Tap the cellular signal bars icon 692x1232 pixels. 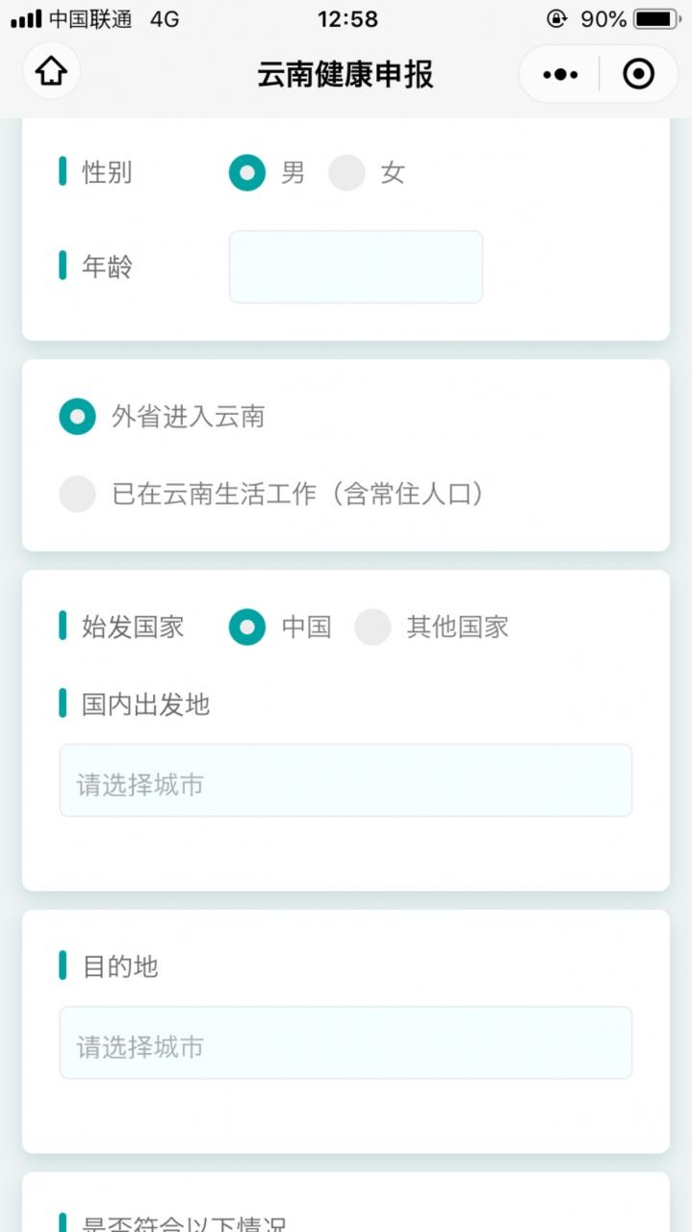click(26, 19)
